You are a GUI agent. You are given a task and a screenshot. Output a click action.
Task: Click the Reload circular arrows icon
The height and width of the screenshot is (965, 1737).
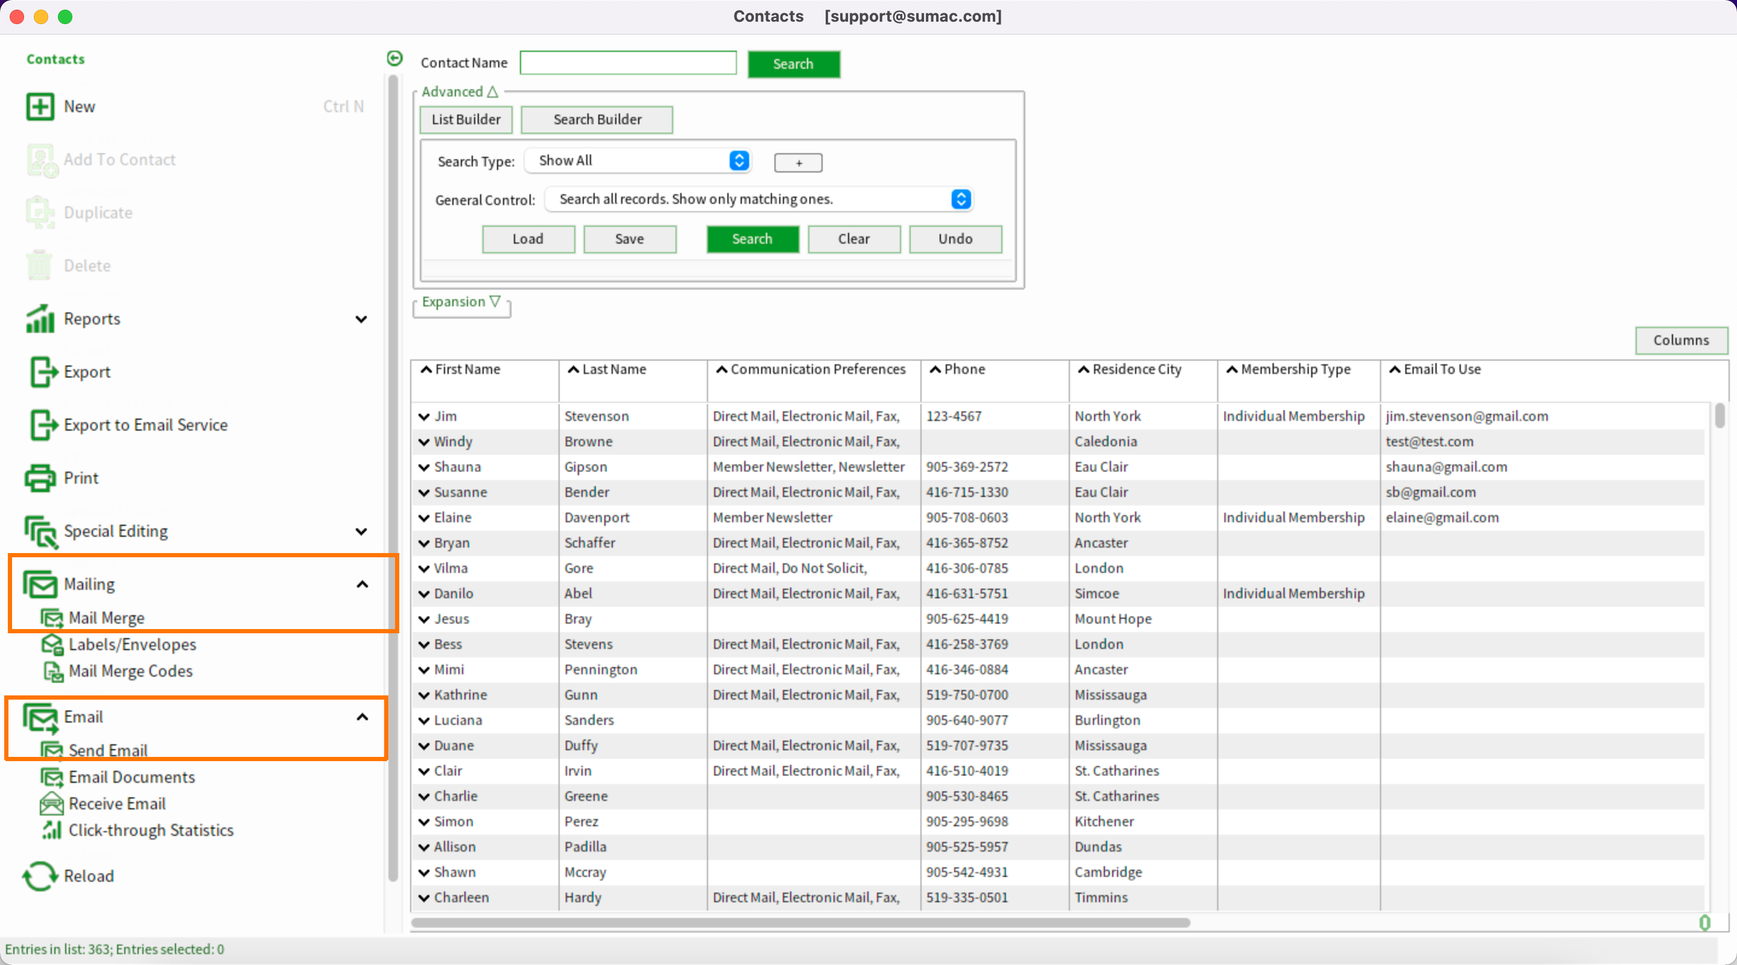pyautogui.click(x=40, y=876)
